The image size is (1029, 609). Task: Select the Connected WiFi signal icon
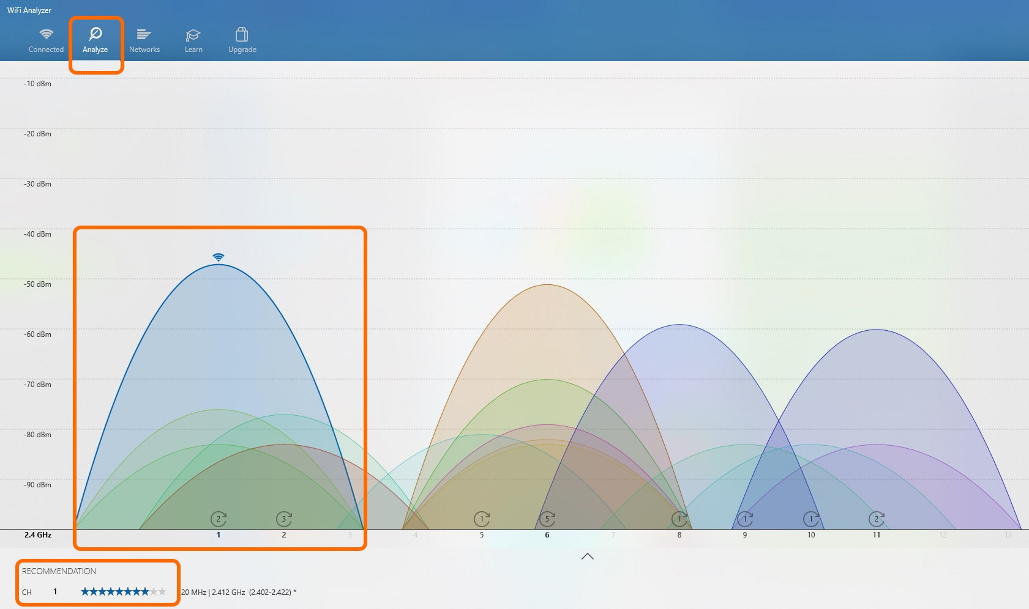point(46,35)
